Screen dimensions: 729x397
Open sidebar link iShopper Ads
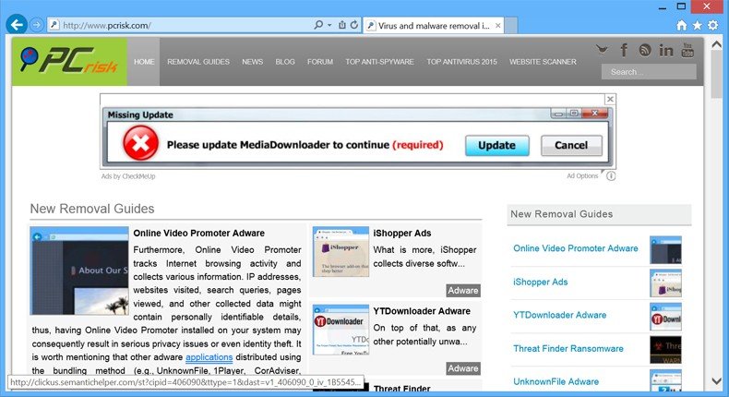click(540, 282)
